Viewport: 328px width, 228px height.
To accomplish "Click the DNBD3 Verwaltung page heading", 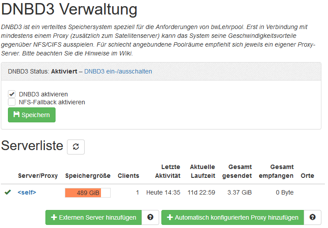I will pos(69,10).
